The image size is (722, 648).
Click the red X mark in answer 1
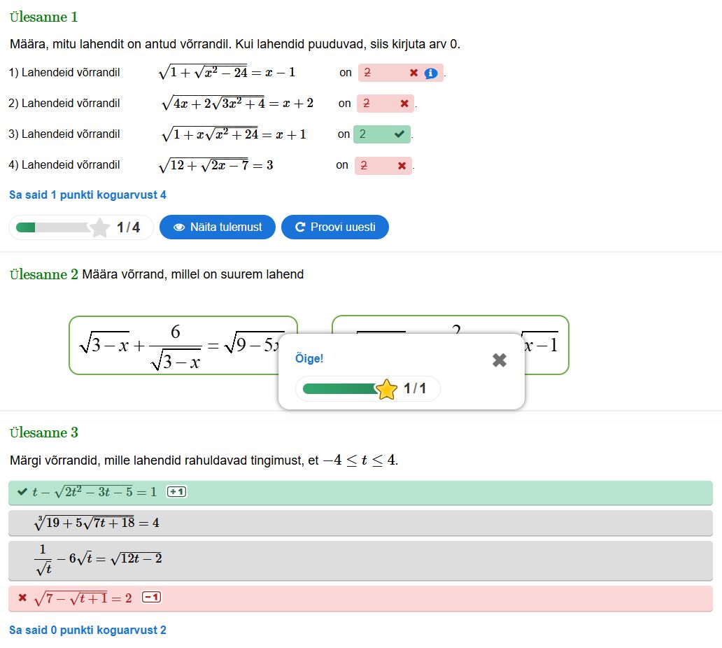tap(413, 73)
